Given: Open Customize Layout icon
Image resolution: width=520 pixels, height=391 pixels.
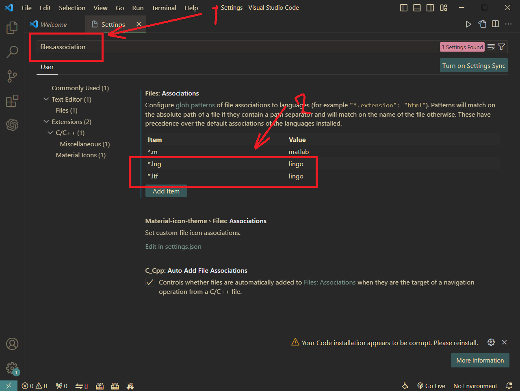Looking at the screenshot, I should click(x=444, y=8).
